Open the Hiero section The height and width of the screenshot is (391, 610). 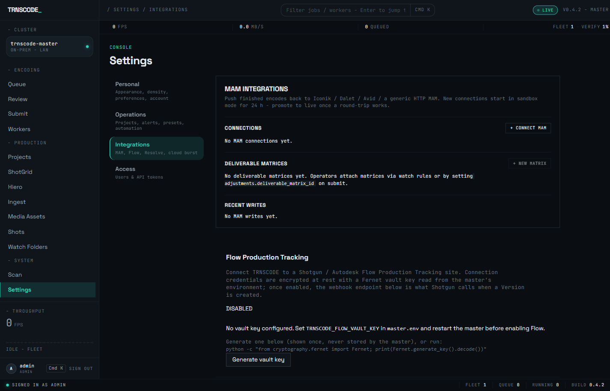(x=15, y=187)
